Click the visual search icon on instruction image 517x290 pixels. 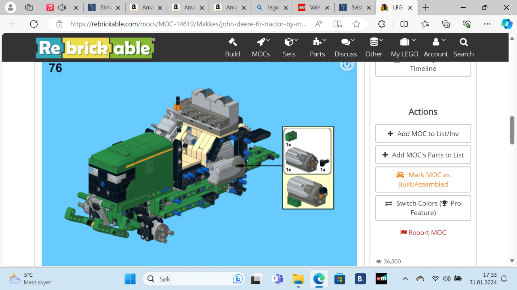347,64
